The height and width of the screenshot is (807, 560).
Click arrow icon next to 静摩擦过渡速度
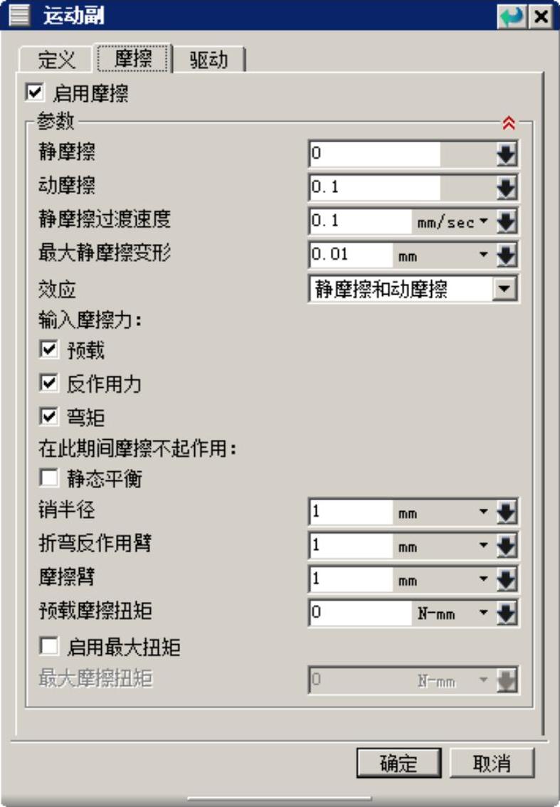(x=506, y=221)
